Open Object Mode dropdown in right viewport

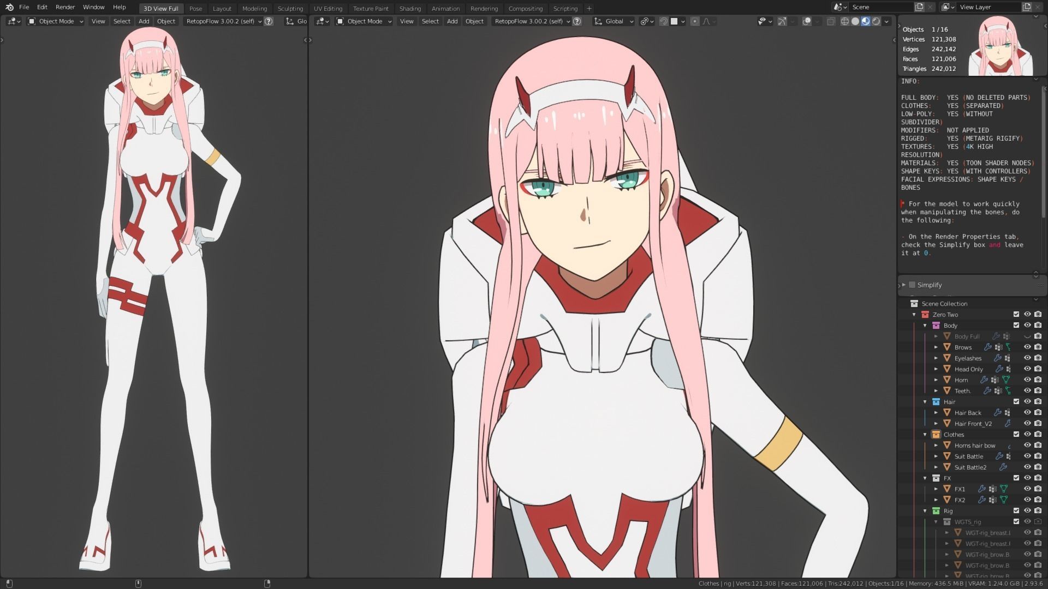tap(364, 21)
